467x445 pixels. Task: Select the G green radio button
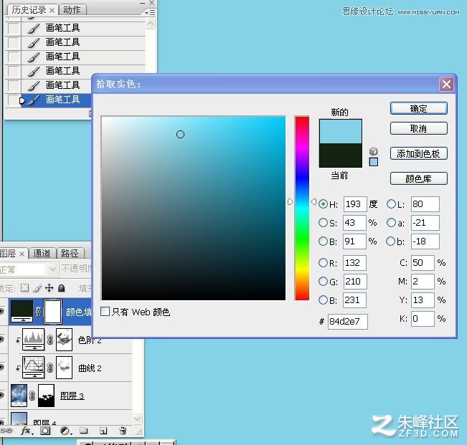[323, 282]
